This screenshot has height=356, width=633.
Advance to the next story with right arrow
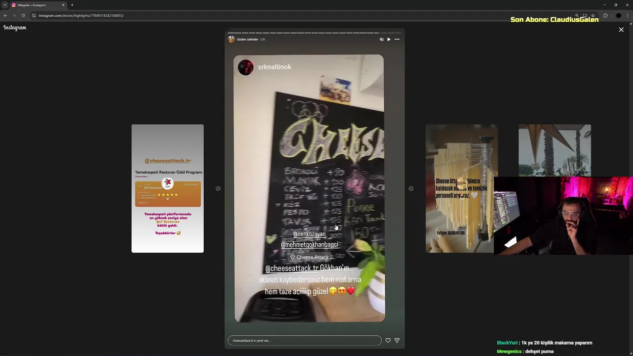(x=411, y=188)
